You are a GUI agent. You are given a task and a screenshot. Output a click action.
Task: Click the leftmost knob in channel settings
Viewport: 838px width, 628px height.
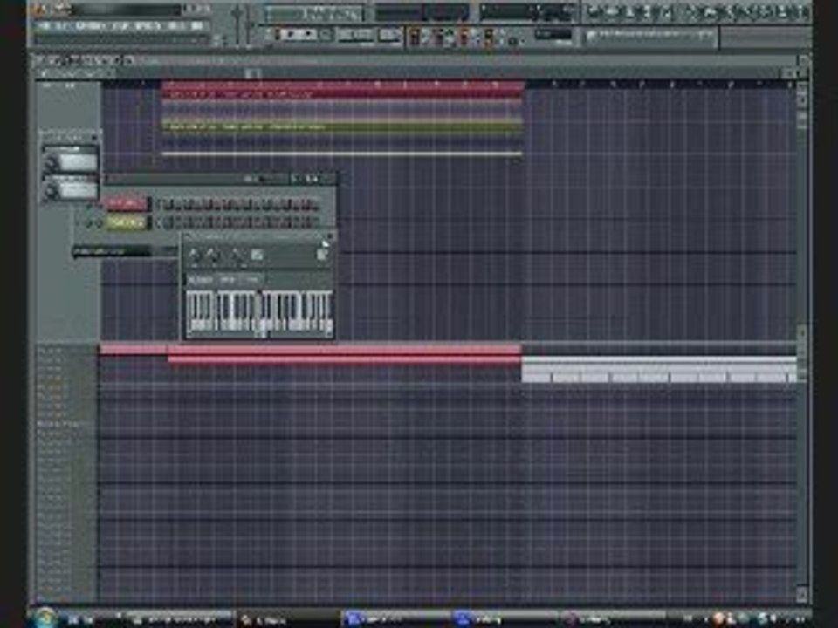pyautogui.click(x=195, y=256)
